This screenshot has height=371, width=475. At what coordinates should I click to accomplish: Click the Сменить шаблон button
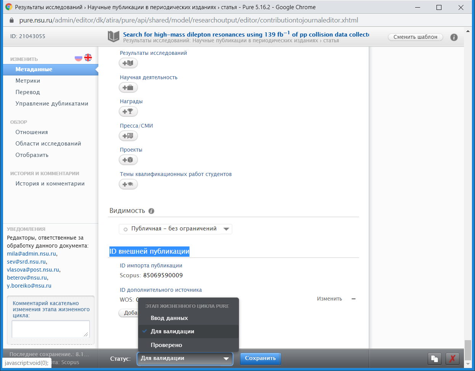(x=415, y=37)
